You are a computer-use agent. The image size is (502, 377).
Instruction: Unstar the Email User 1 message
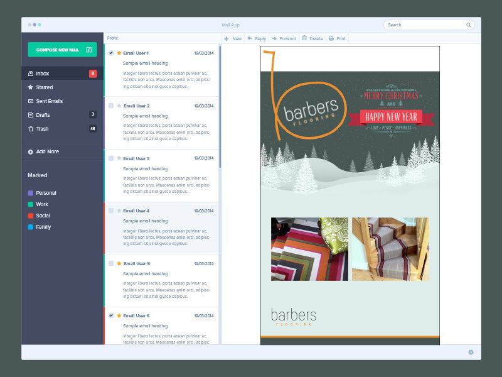tap(119, 53)
